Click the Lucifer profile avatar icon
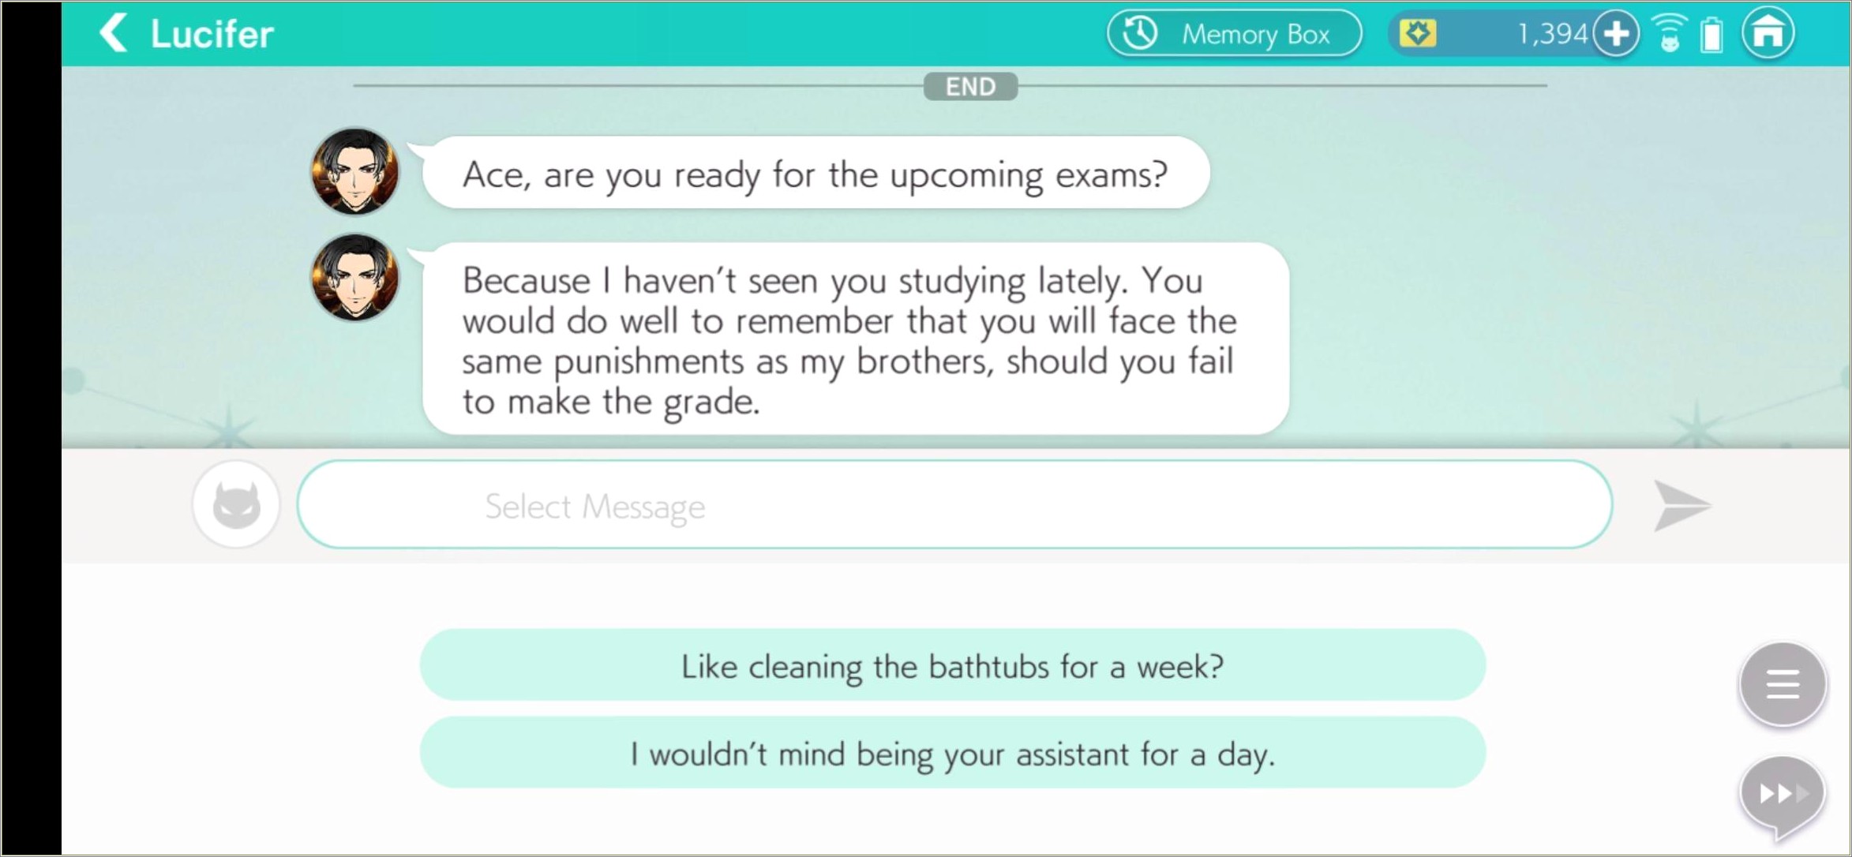Image resolution: width=1852 pixels, height=857 pixels. [353, 174]
